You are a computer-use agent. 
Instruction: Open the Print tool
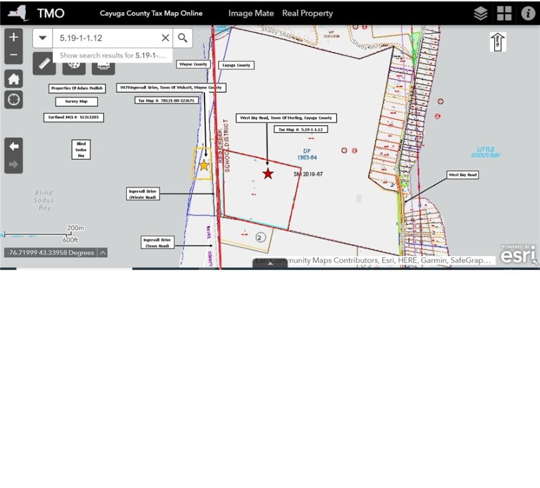(x=104, y=64)
